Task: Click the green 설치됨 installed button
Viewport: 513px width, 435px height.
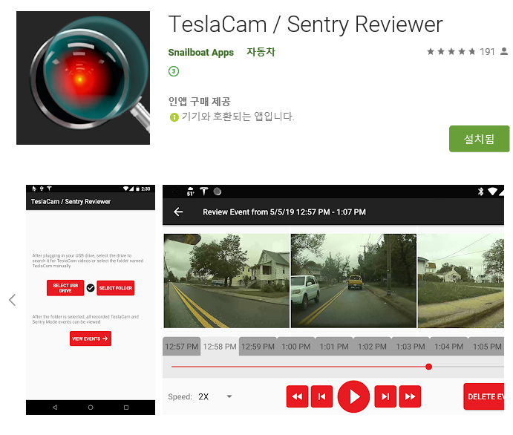Action: point(479,139)
